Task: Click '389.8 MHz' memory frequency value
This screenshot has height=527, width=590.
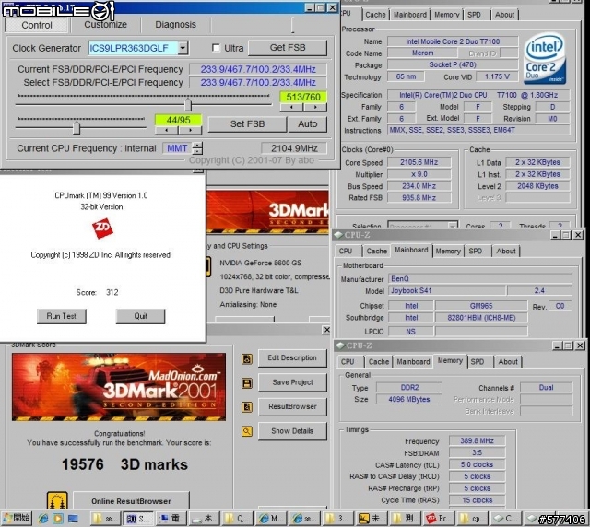Action: (x=478, y=440)
